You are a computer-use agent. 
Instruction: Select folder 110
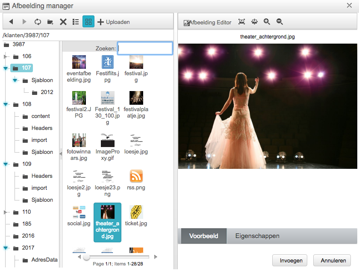[22, 212]
